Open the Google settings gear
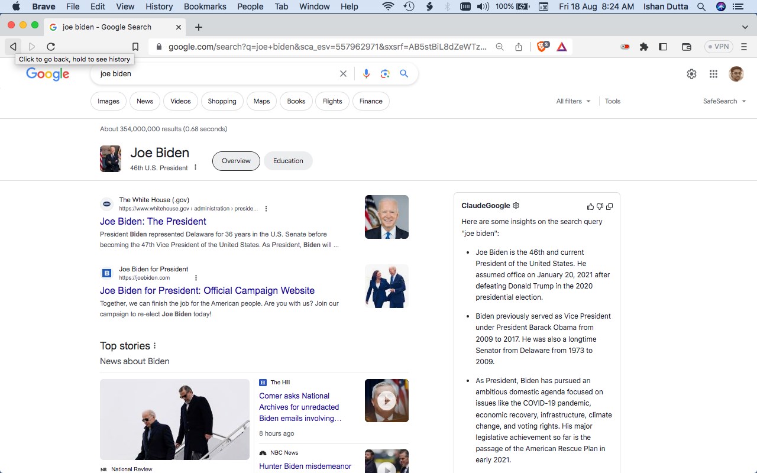 [691, 74]
